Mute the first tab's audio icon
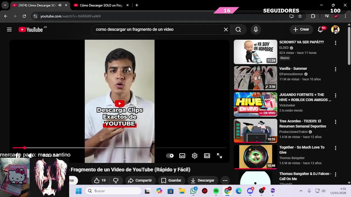This screenshot has height=197, width=351. [60, 5]
